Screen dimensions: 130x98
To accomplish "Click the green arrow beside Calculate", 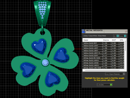I will 111,85.
